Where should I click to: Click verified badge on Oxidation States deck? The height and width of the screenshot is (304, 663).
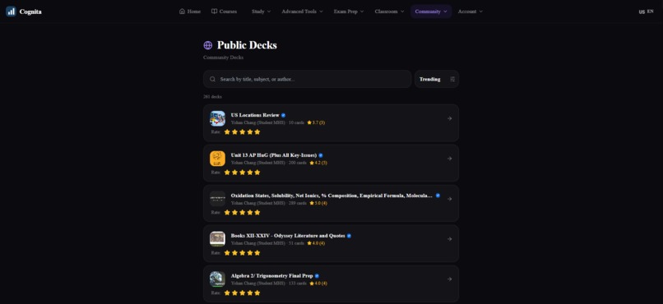point(438,196)
